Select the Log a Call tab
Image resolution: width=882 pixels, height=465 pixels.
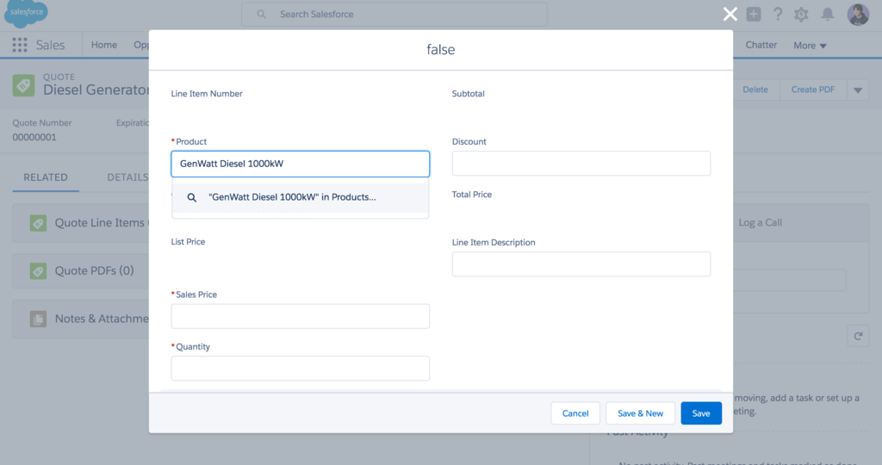click(760, 223)
